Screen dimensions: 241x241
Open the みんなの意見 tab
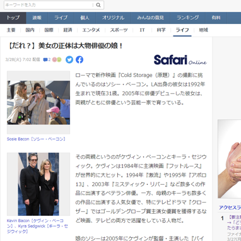tap(150, 18)
